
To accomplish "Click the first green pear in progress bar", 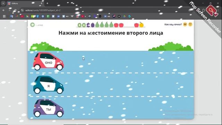I will (97, 25).
